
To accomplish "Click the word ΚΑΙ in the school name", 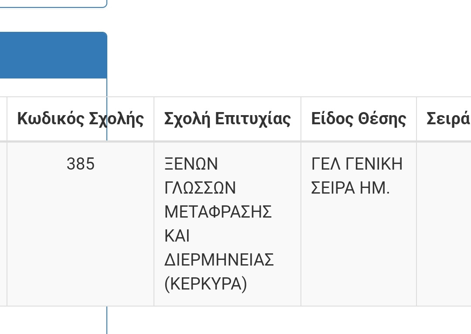I will click(177, 236).
